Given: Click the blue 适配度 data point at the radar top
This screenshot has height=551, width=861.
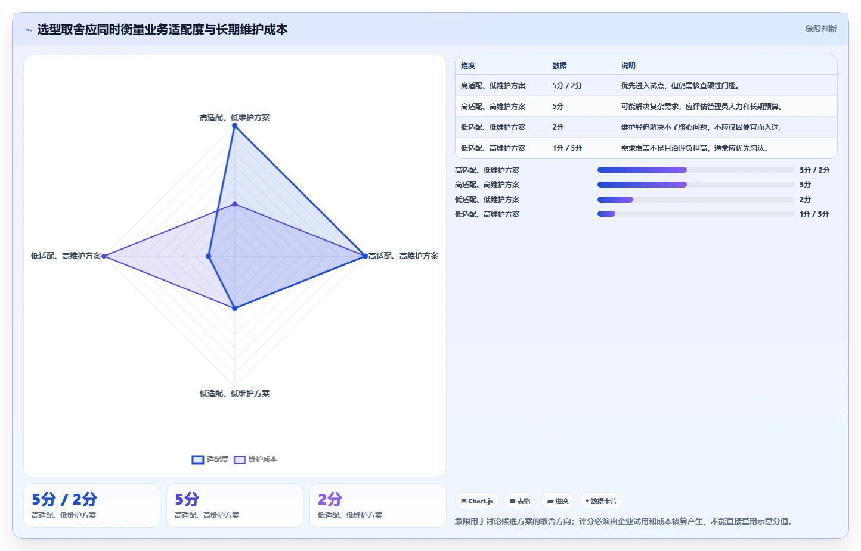Looking at the screenshot, I should pos(234,126).
